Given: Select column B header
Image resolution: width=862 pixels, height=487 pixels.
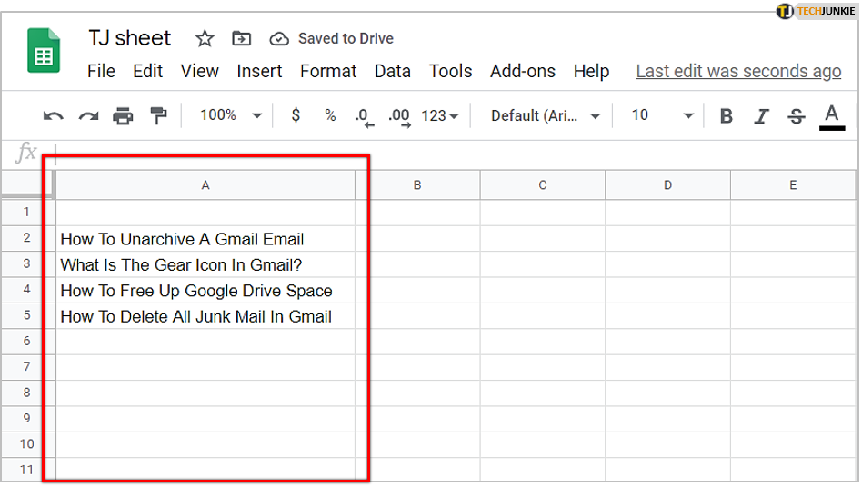Looking at the screenshot, I should point(417,185).
